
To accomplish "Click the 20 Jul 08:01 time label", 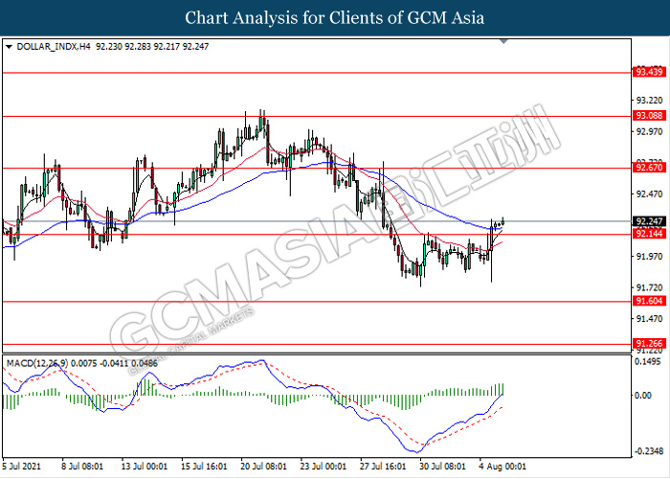I will click(263, 466).
